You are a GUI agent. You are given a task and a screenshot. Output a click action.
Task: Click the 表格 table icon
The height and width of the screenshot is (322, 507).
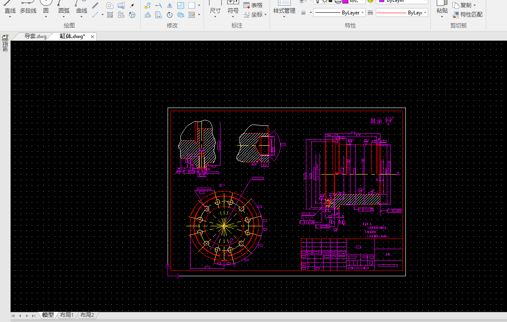click(247, 5)
